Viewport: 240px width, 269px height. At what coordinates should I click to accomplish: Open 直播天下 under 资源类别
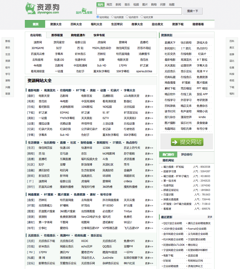pyautogui.click(x=170, y=43)
